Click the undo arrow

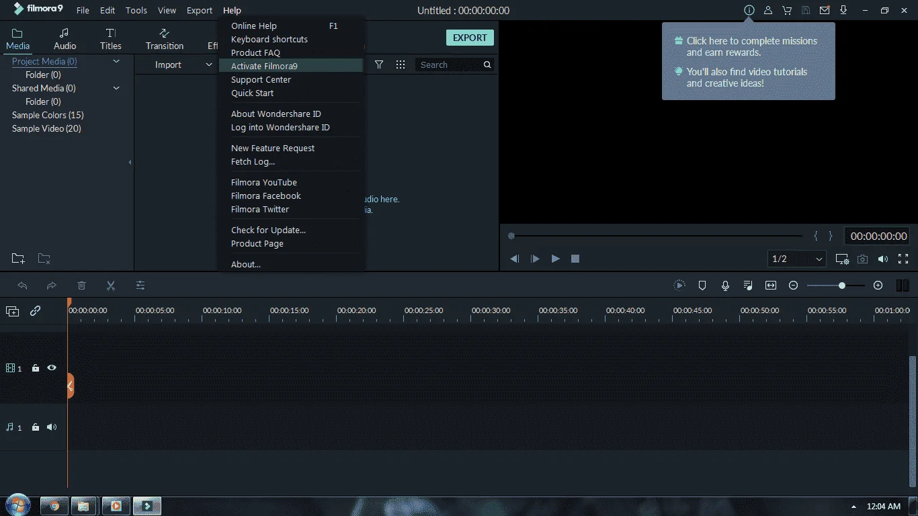tap(22, 286)
